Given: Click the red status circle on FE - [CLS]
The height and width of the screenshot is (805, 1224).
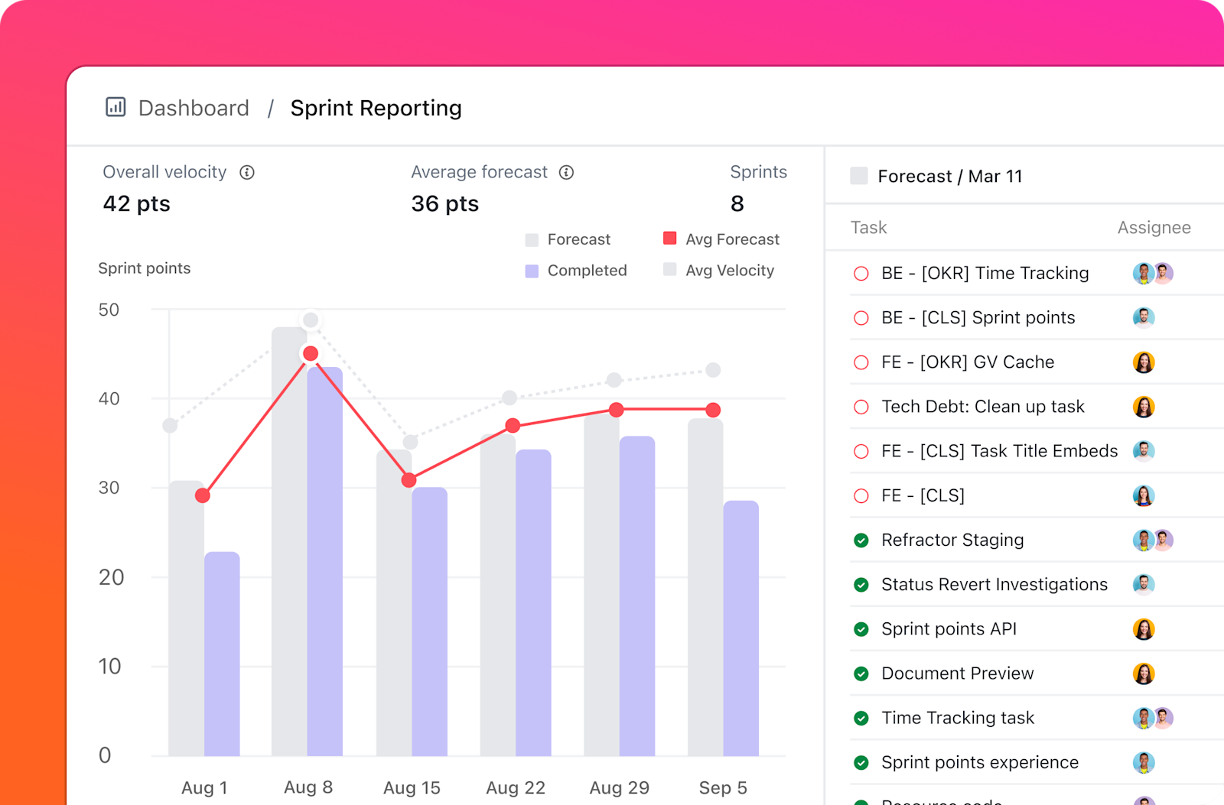Looking at the screenshot, I should (x=862, y=495).
